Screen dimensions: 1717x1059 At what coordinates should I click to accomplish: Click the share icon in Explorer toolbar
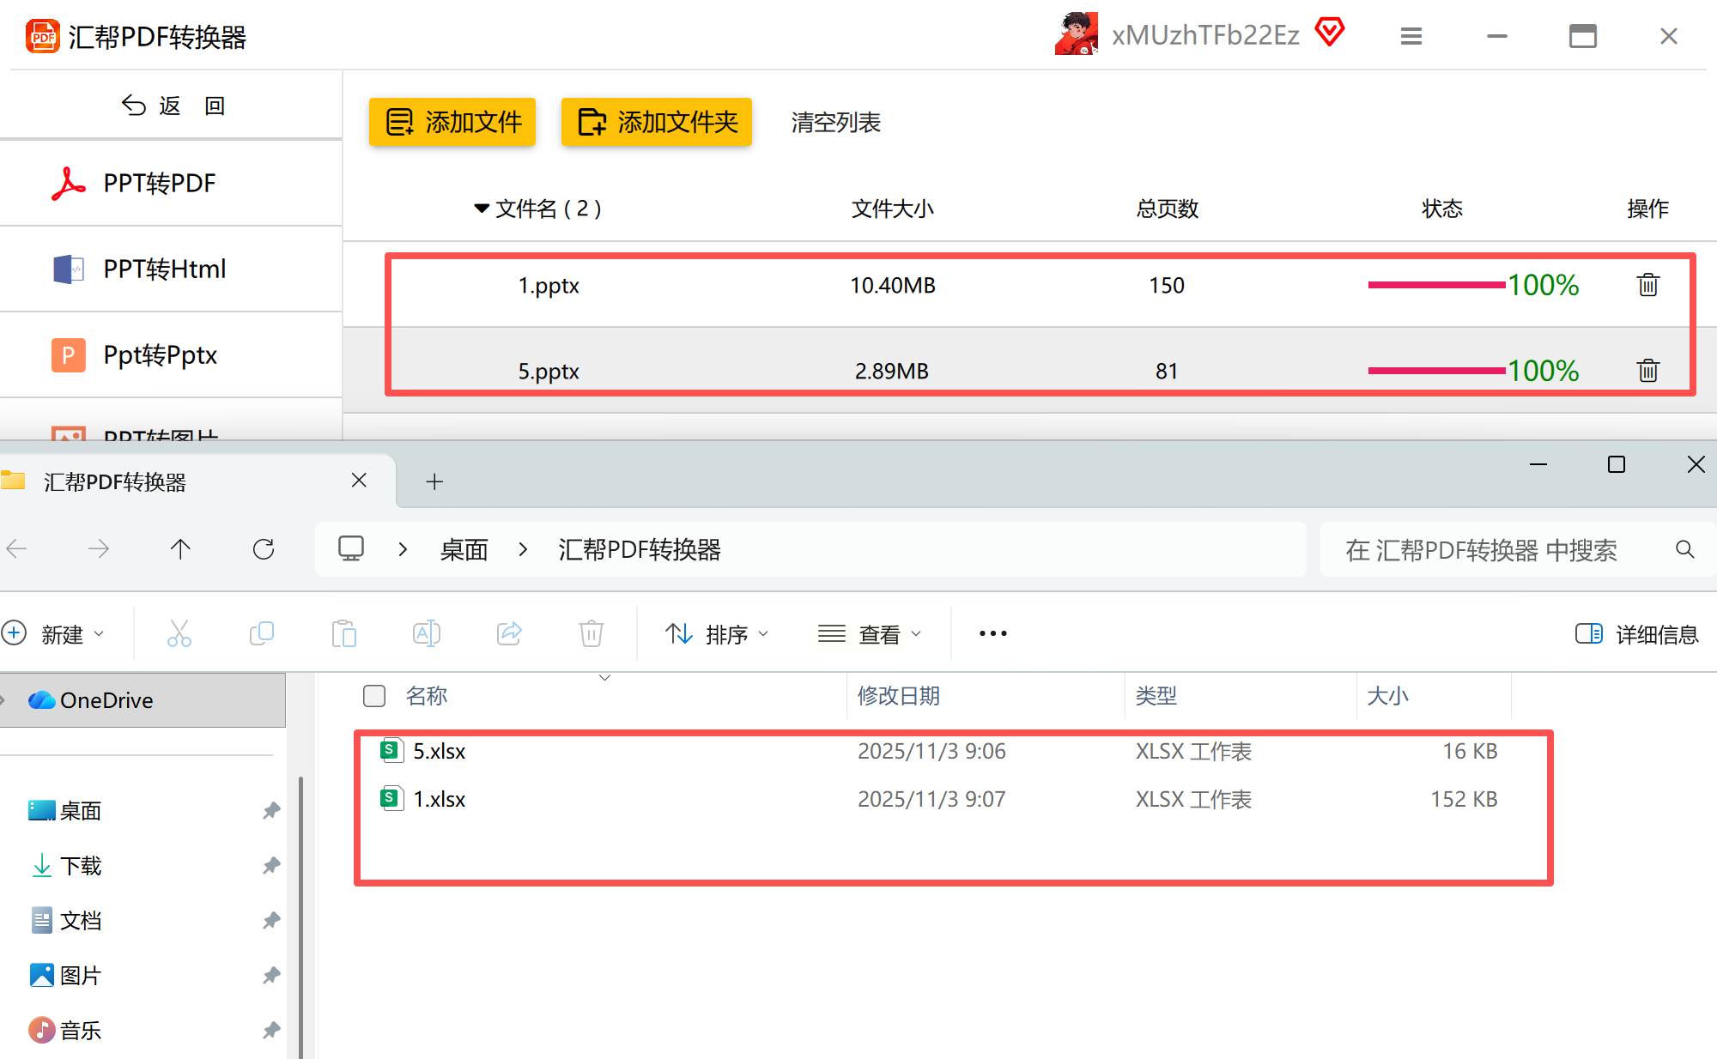point(509,633)
